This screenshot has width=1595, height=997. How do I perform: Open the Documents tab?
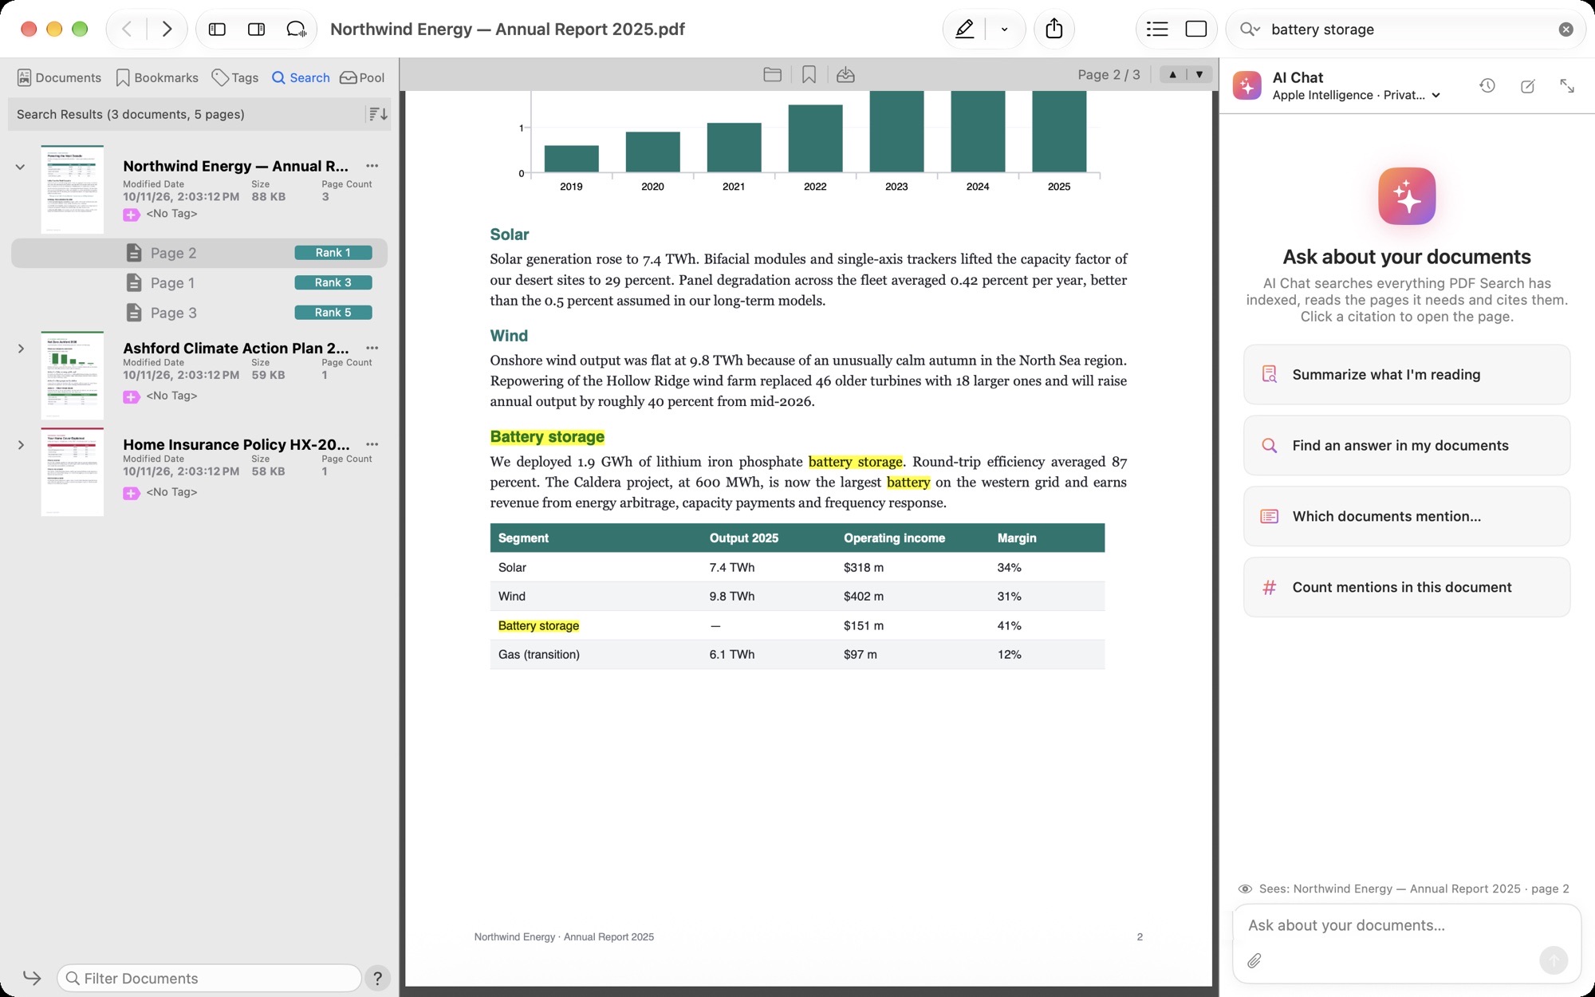[x=59, y=77]
